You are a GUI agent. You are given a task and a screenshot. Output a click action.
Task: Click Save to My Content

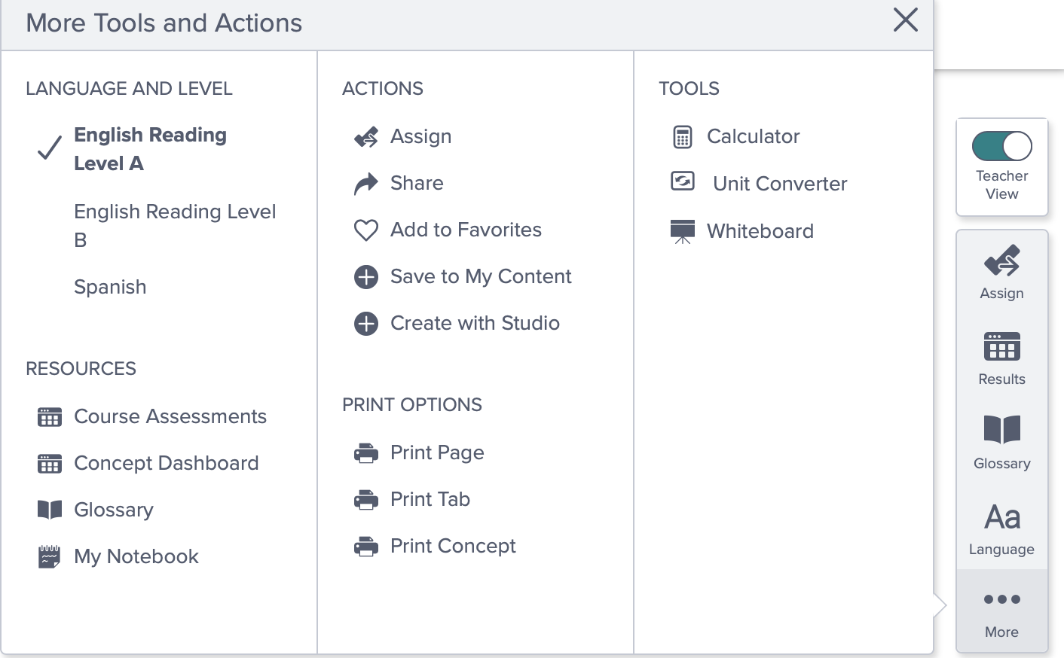[x=463, y=276]
